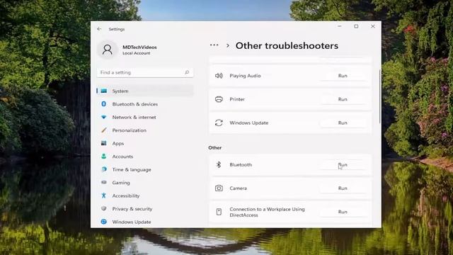Go to Bluetooth & devices settings label
Image resolution: width=453 pixels, height=255 pixels.
pos(135,104)
